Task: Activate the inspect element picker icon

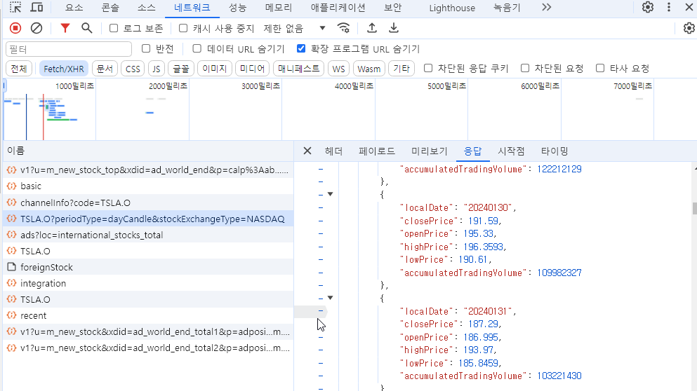Action: pos(15,7)
